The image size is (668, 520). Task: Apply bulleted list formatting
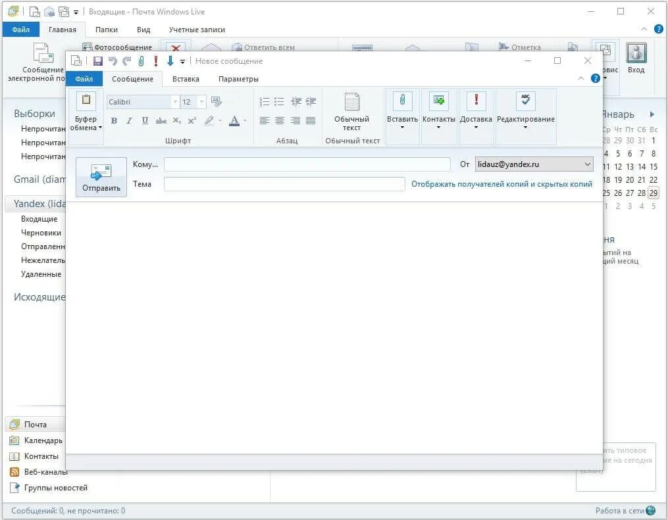279,102
